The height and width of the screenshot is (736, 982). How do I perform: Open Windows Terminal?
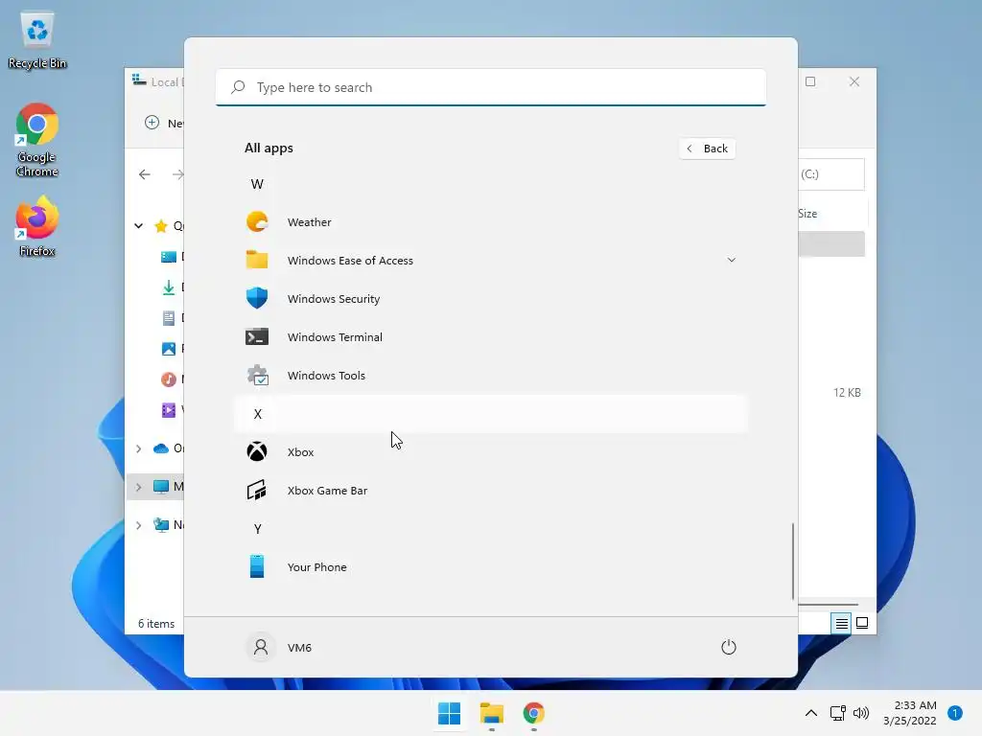[490, 336]
